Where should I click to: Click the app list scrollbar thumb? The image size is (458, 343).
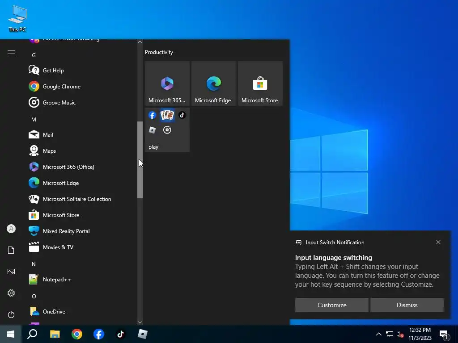coord(140,160)
